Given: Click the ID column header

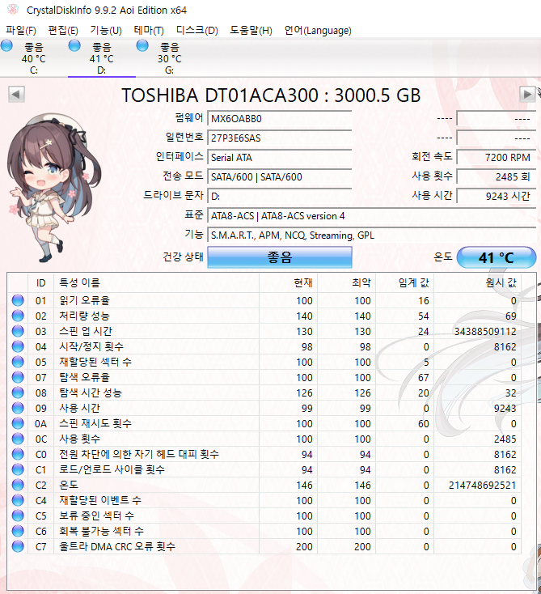Looking at the screenshot, I should (41, 282).
